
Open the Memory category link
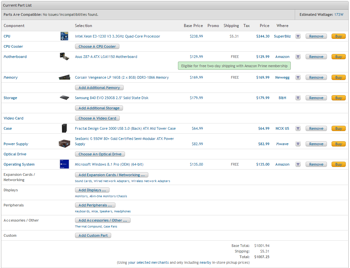pyautogui.click(x=11, y=77)
